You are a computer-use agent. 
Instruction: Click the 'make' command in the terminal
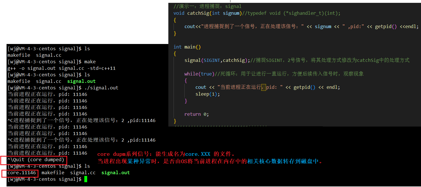click(90, 62)
